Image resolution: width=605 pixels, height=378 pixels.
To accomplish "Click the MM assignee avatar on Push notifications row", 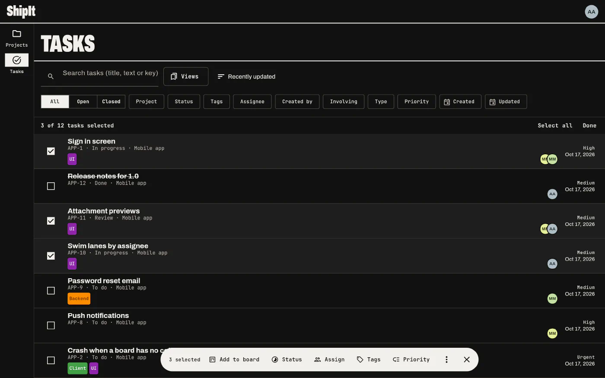I will tap(552, 334).
